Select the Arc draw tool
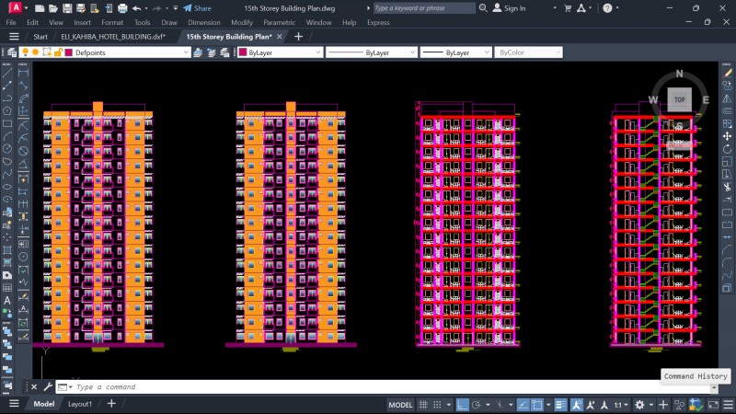736x414 pixels. [x=7, y=136]
